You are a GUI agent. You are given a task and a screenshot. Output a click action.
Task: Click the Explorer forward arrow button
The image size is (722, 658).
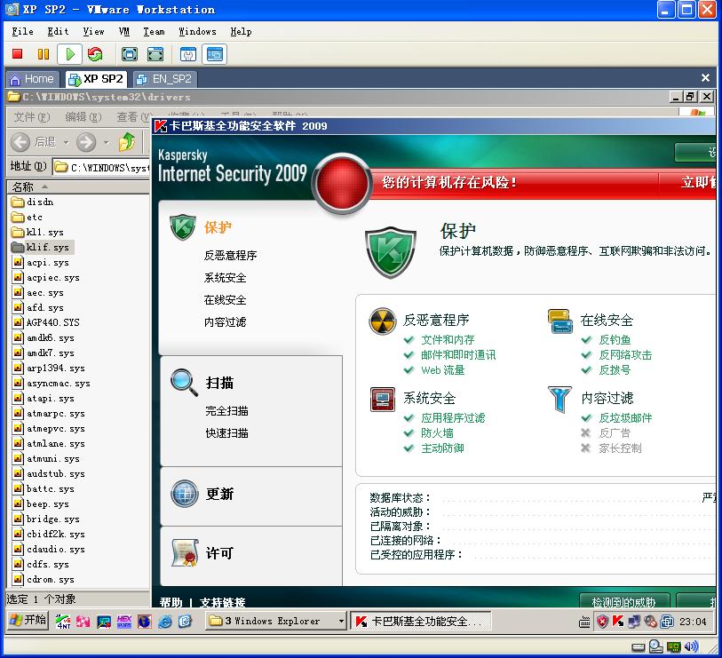[86, 142]
